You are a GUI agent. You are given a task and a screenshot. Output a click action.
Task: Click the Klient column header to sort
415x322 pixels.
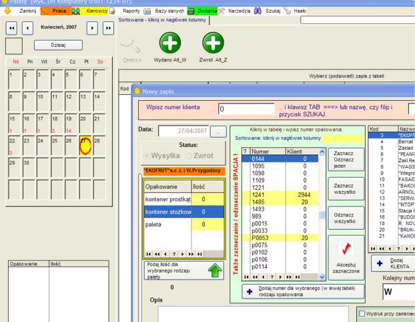click(302, 152)
